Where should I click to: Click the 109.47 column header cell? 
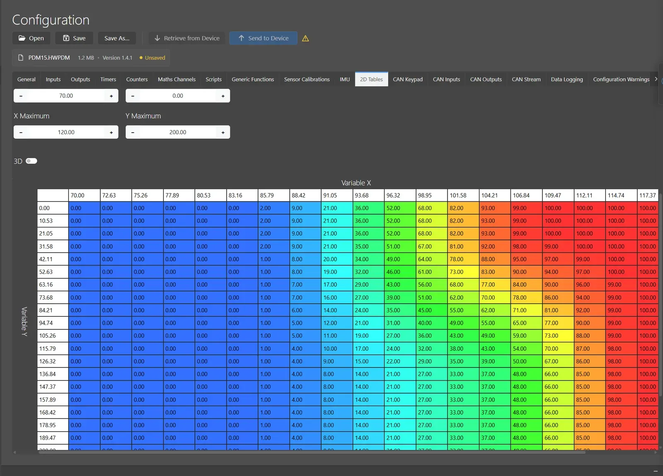558,196
